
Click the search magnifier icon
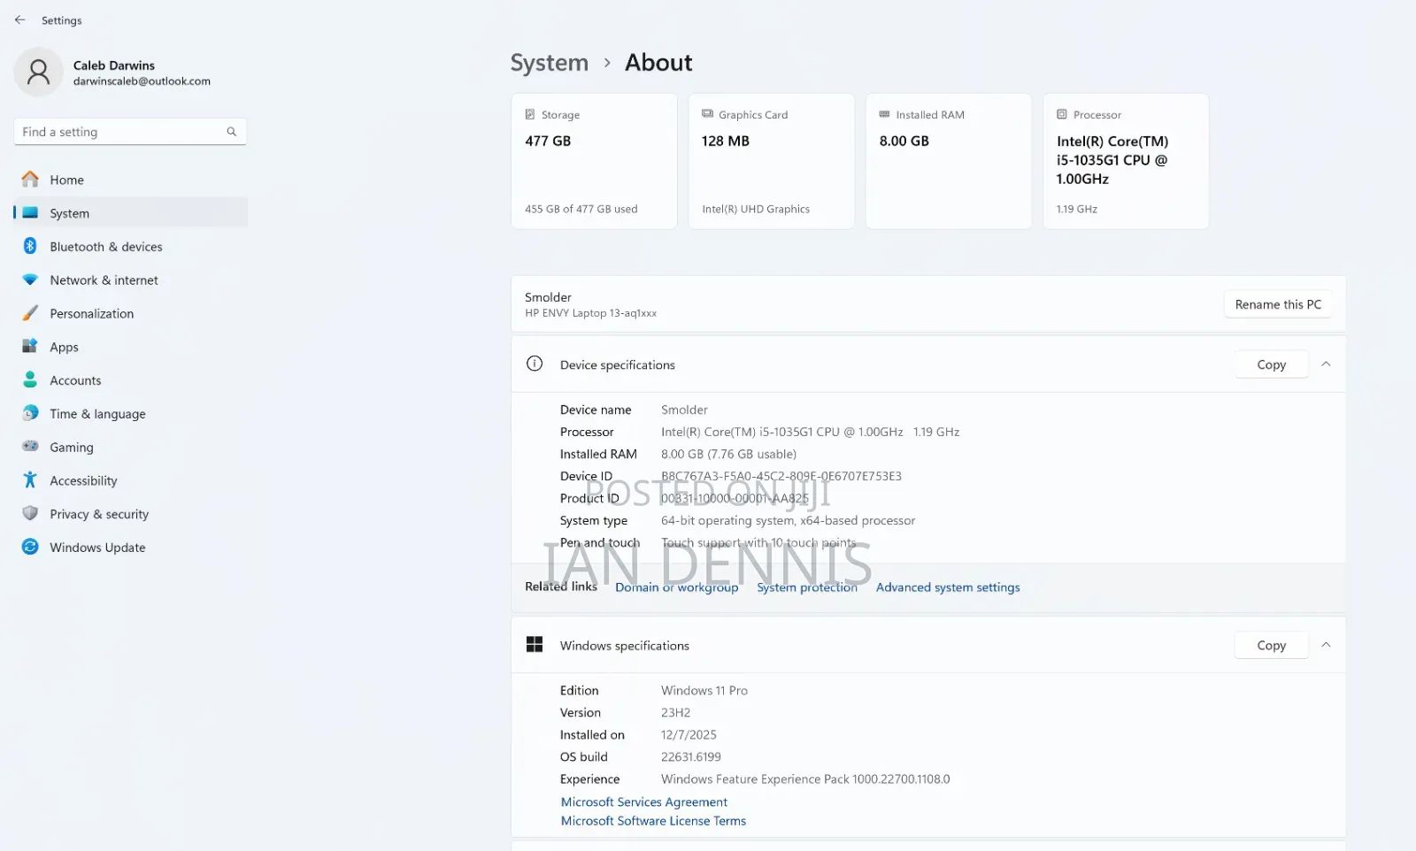(x=232, y=132)
